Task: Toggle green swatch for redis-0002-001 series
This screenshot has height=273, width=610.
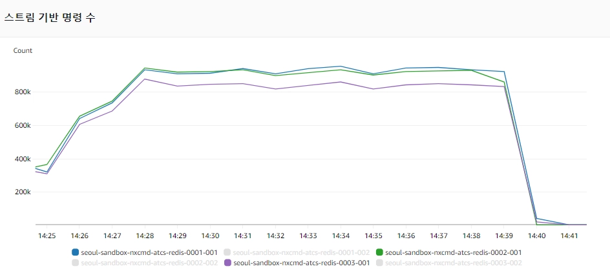Action: (x=380, y=252)
